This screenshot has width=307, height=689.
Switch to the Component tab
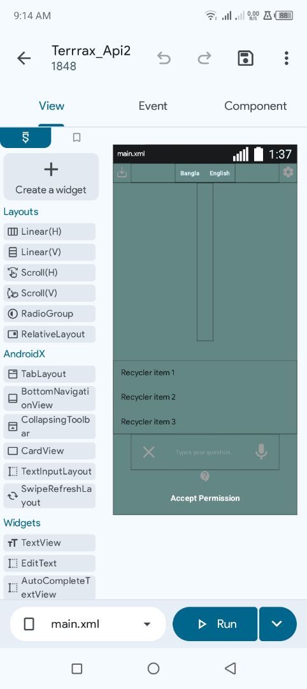tap(255, 106)
